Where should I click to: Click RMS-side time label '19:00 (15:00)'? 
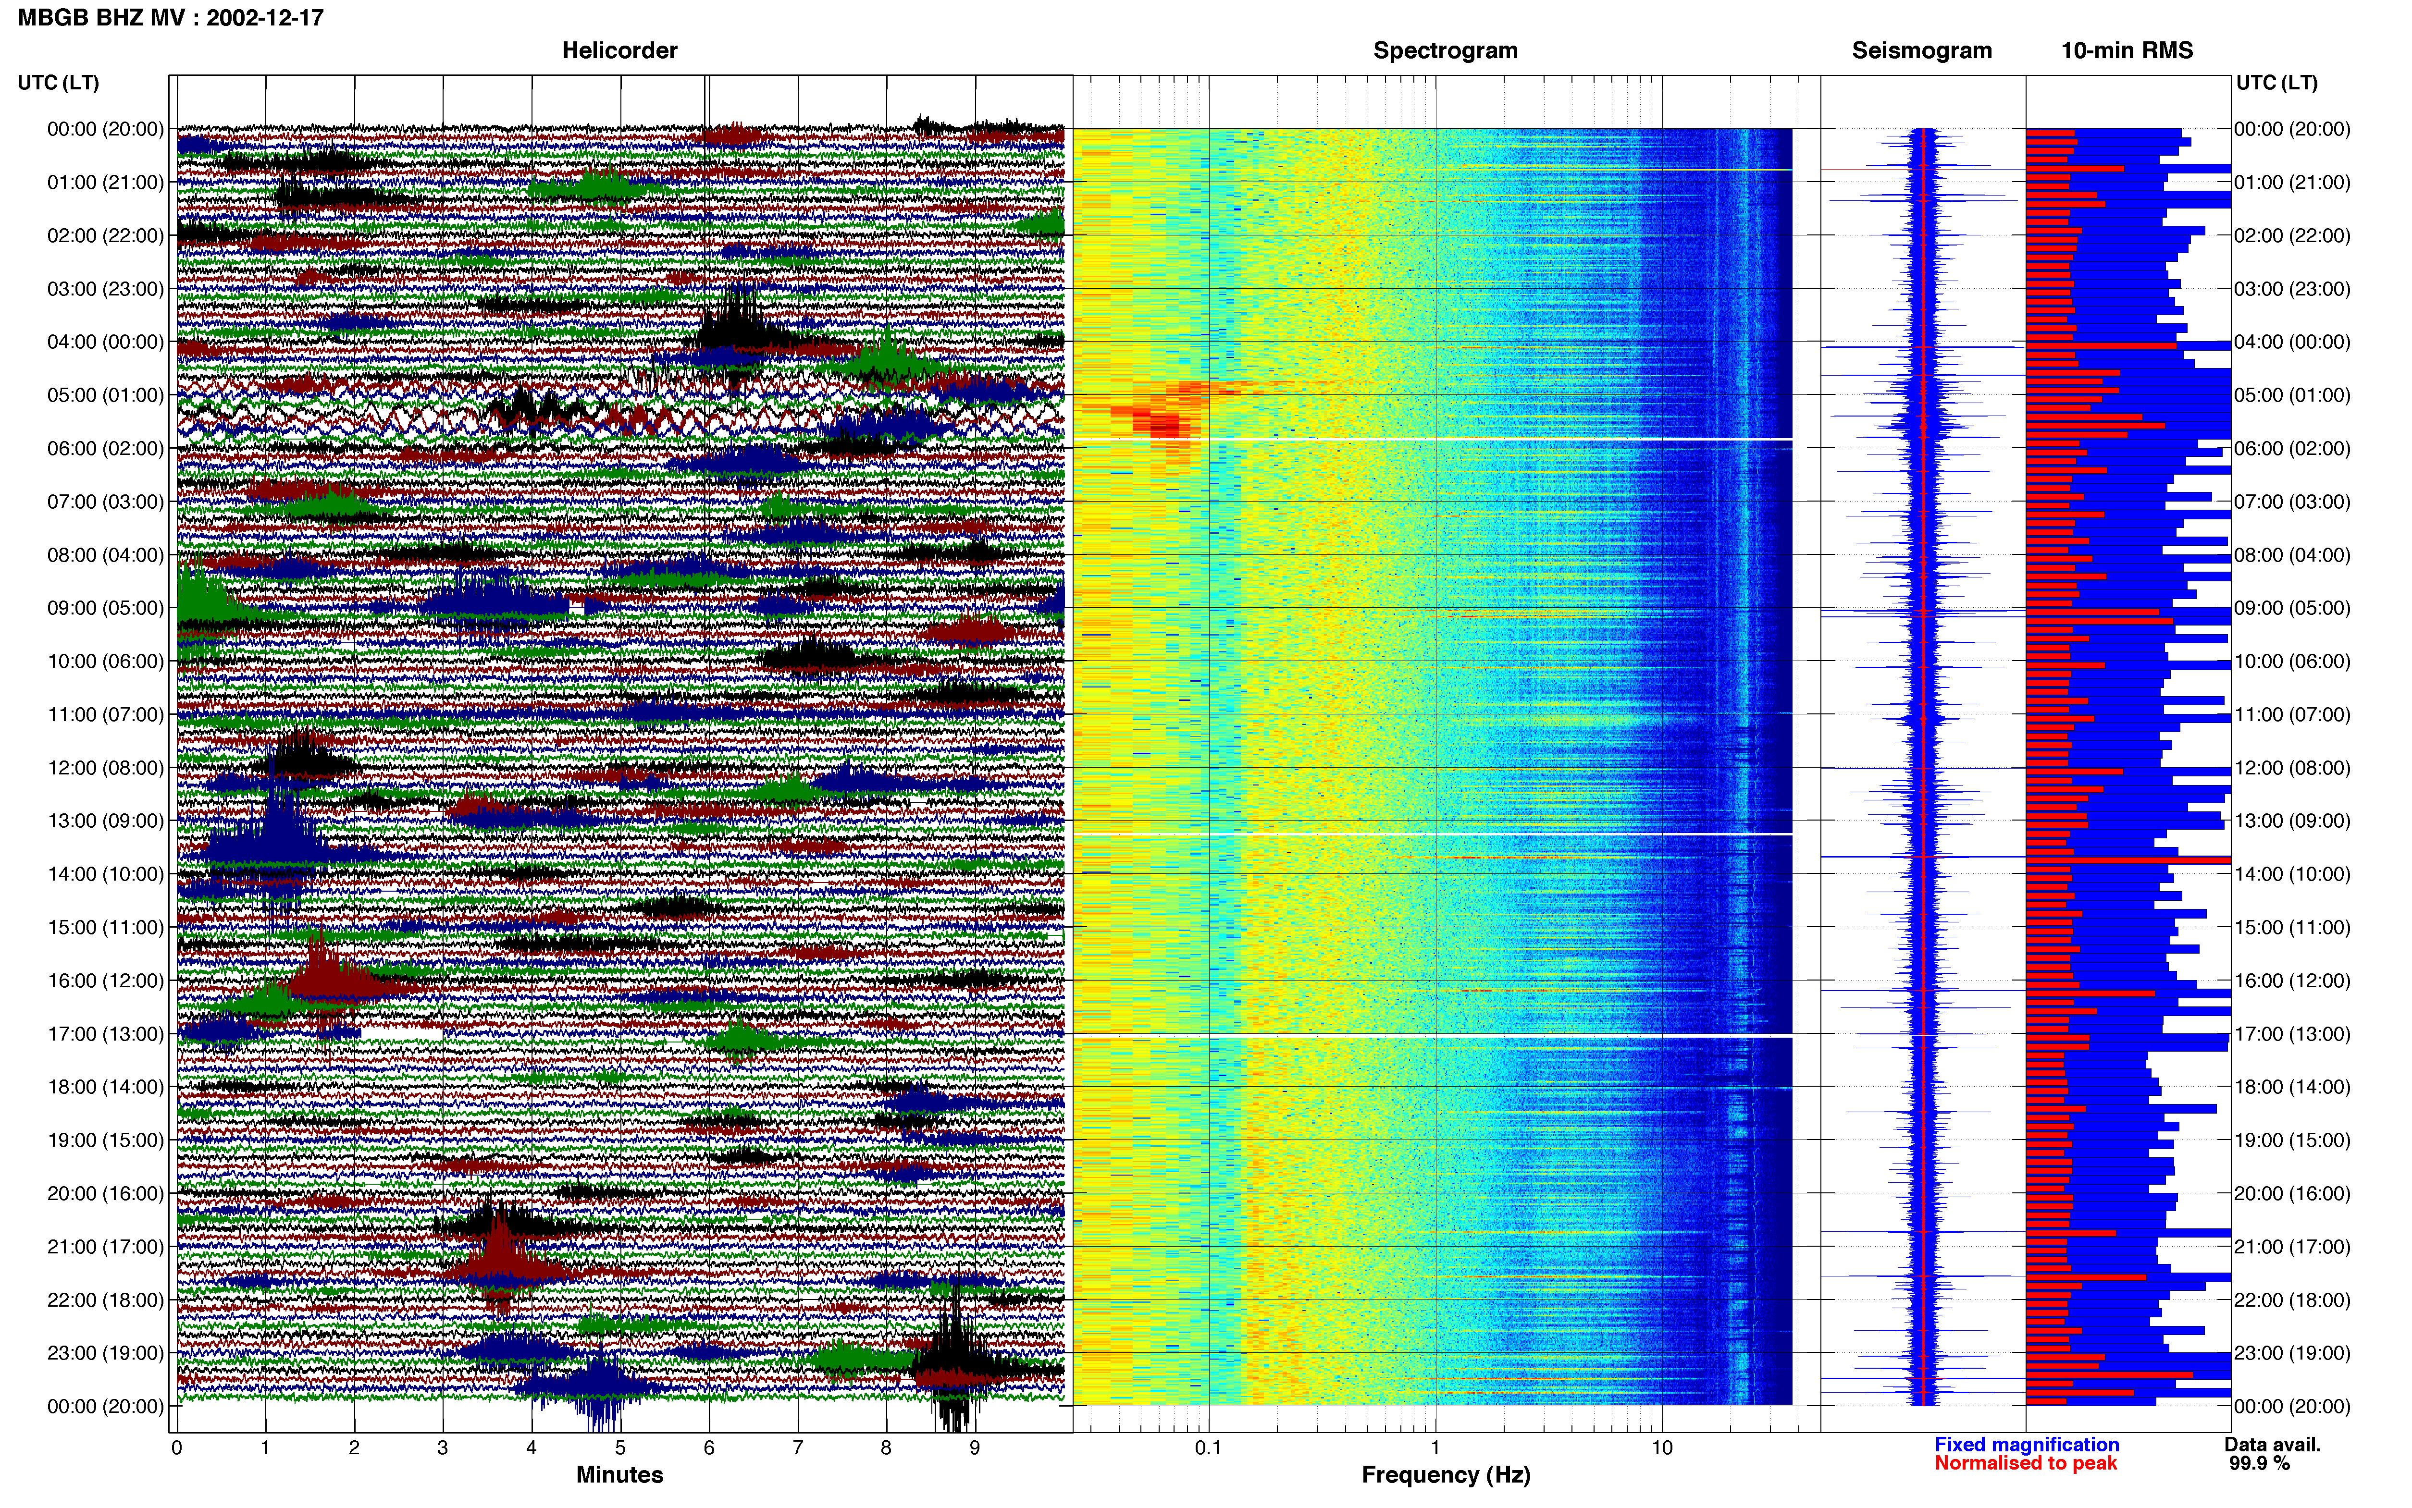pyautogui.click(x=2292, y=1140)
